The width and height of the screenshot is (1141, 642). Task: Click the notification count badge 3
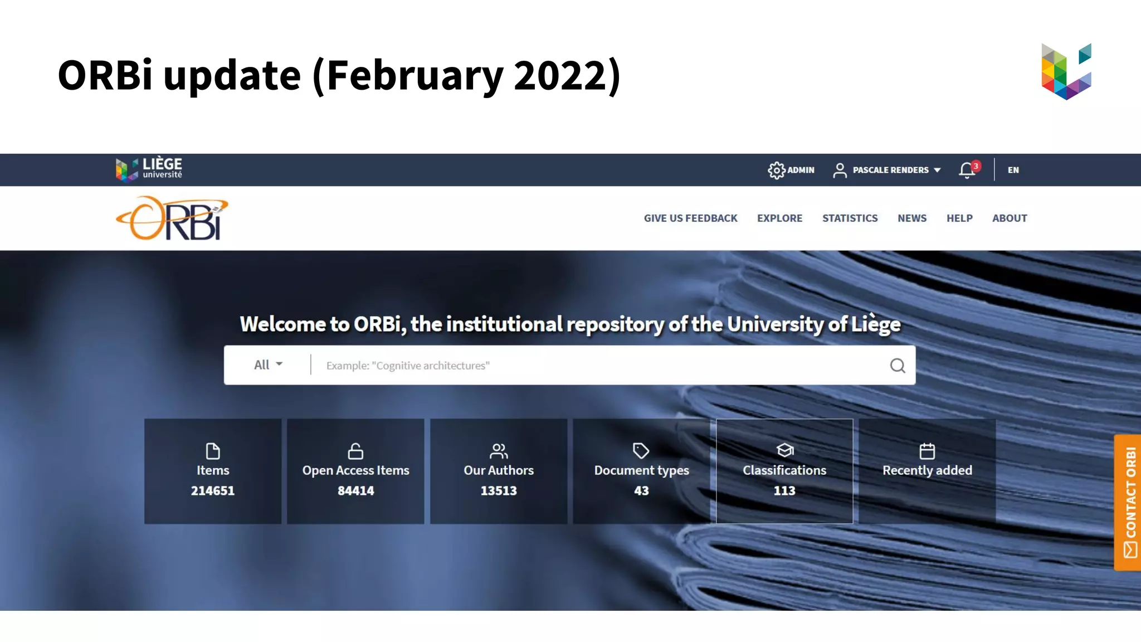(976, 166)
